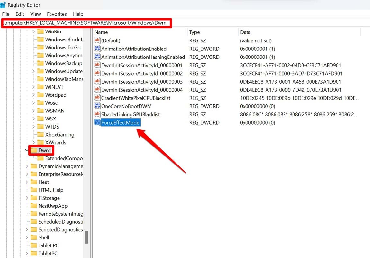
Task: Click the icon beside GradientWhitePixelGPUBlacklist
Action: tap(97, 98)
